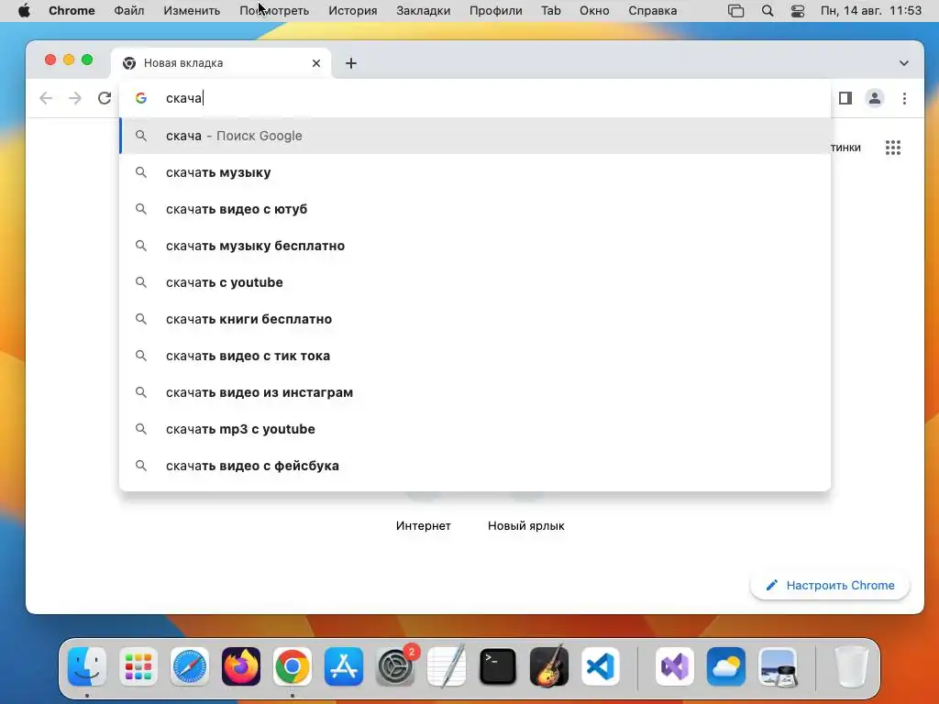Open the 'Профили' menu
939x704 pixels.
coord(496,11)
